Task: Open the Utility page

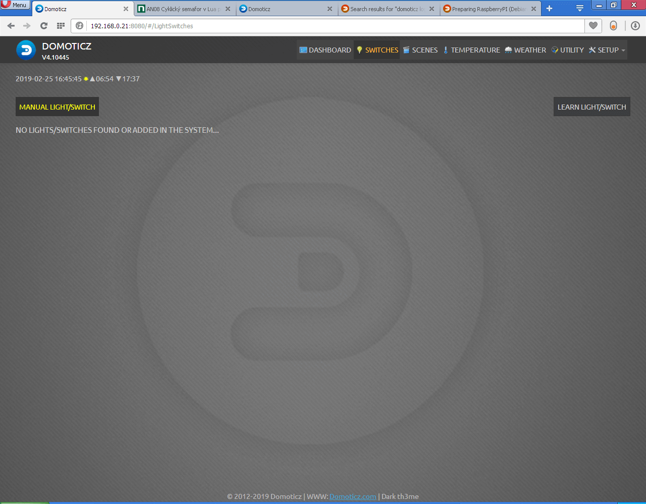Action: click(567, 50)
